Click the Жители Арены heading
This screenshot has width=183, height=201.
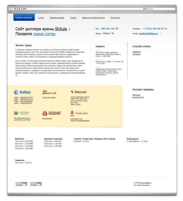tap(24, 45)
